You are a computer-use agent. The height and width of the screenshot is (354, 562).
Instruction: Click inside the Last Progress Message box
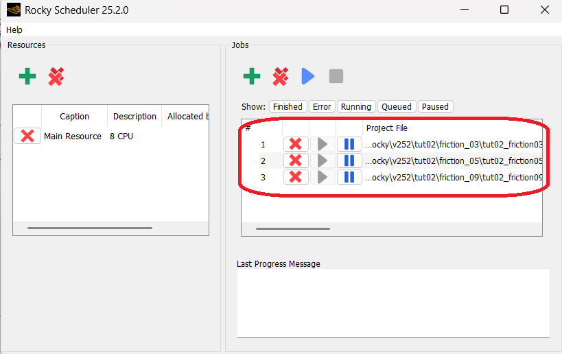tap(393, 303)
